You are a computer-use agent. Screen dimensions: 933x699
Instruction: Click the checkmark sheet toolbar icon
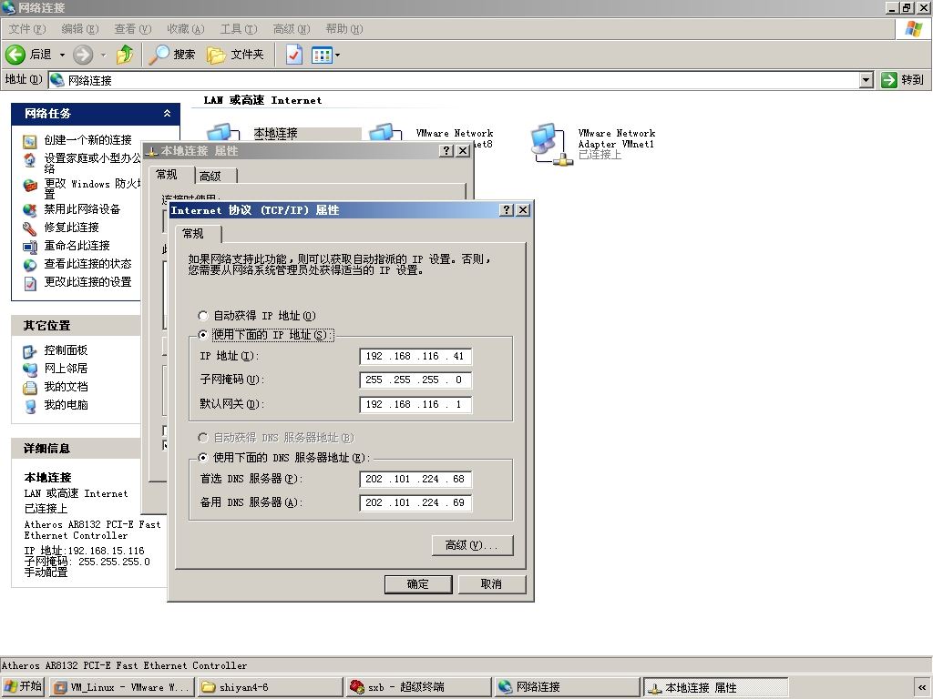[294, 55]
